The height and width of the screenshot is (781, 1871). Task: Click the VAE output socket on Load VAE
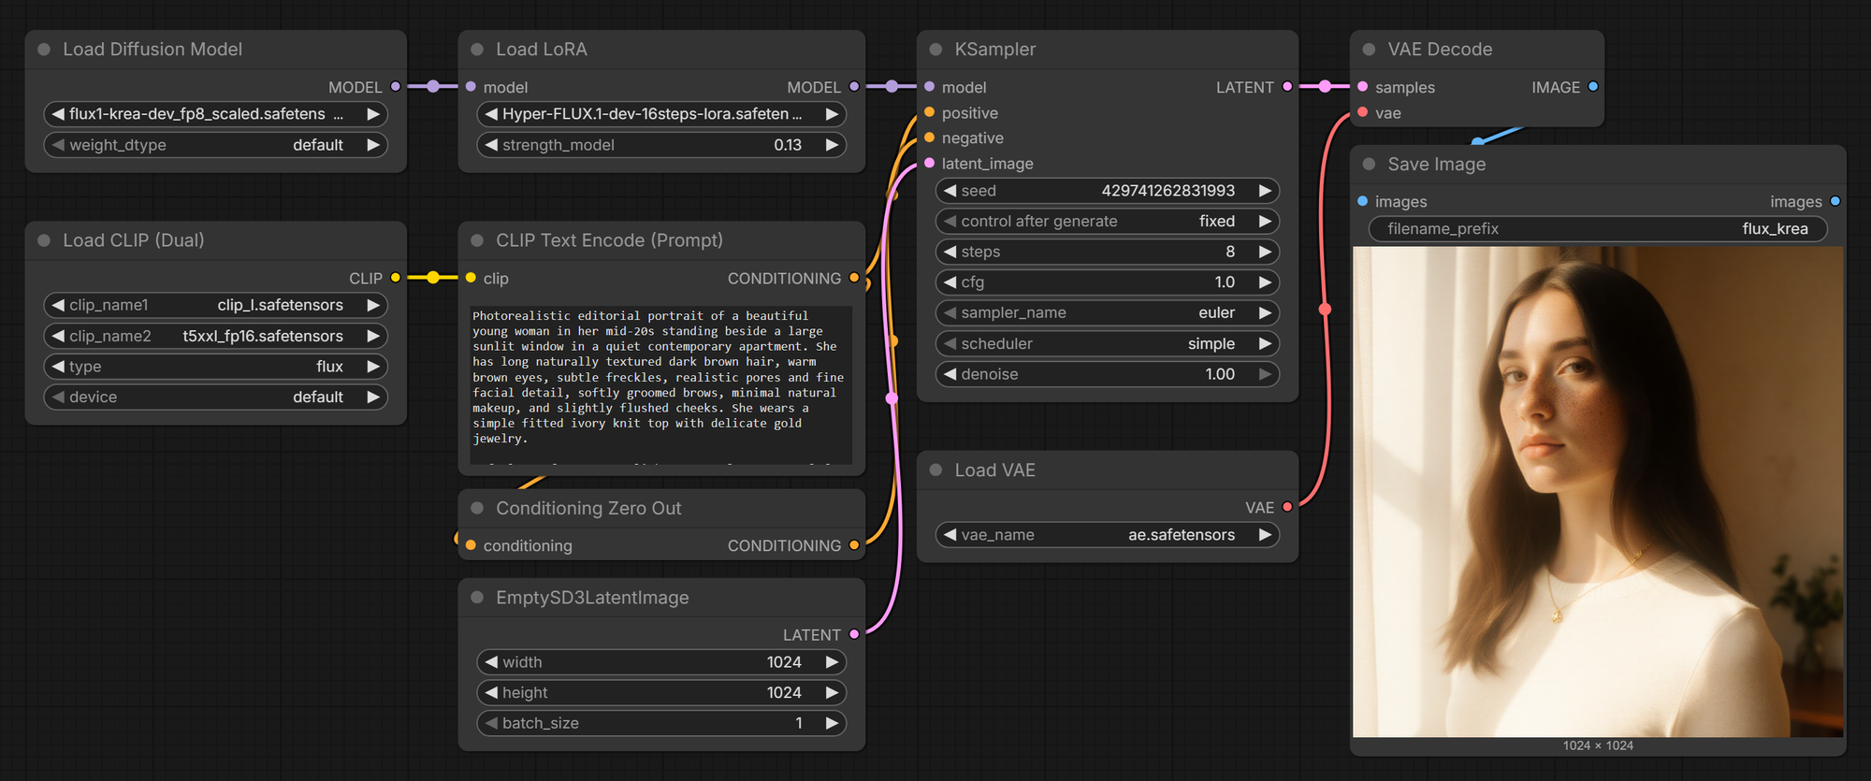tap(1287, 507)
